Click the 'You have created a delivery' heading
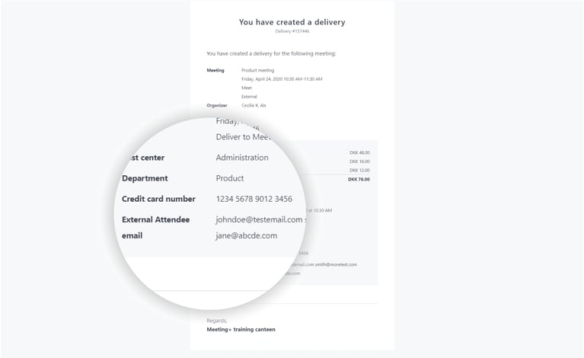584x358 pixels. 292,22
